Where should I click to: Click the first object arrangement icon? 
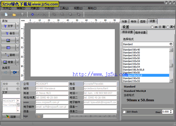click(54, 15)
